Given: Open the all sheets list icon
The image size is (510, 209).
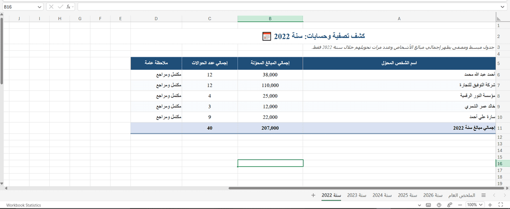Looking at the screenshot, I should [x=483, y=195].
